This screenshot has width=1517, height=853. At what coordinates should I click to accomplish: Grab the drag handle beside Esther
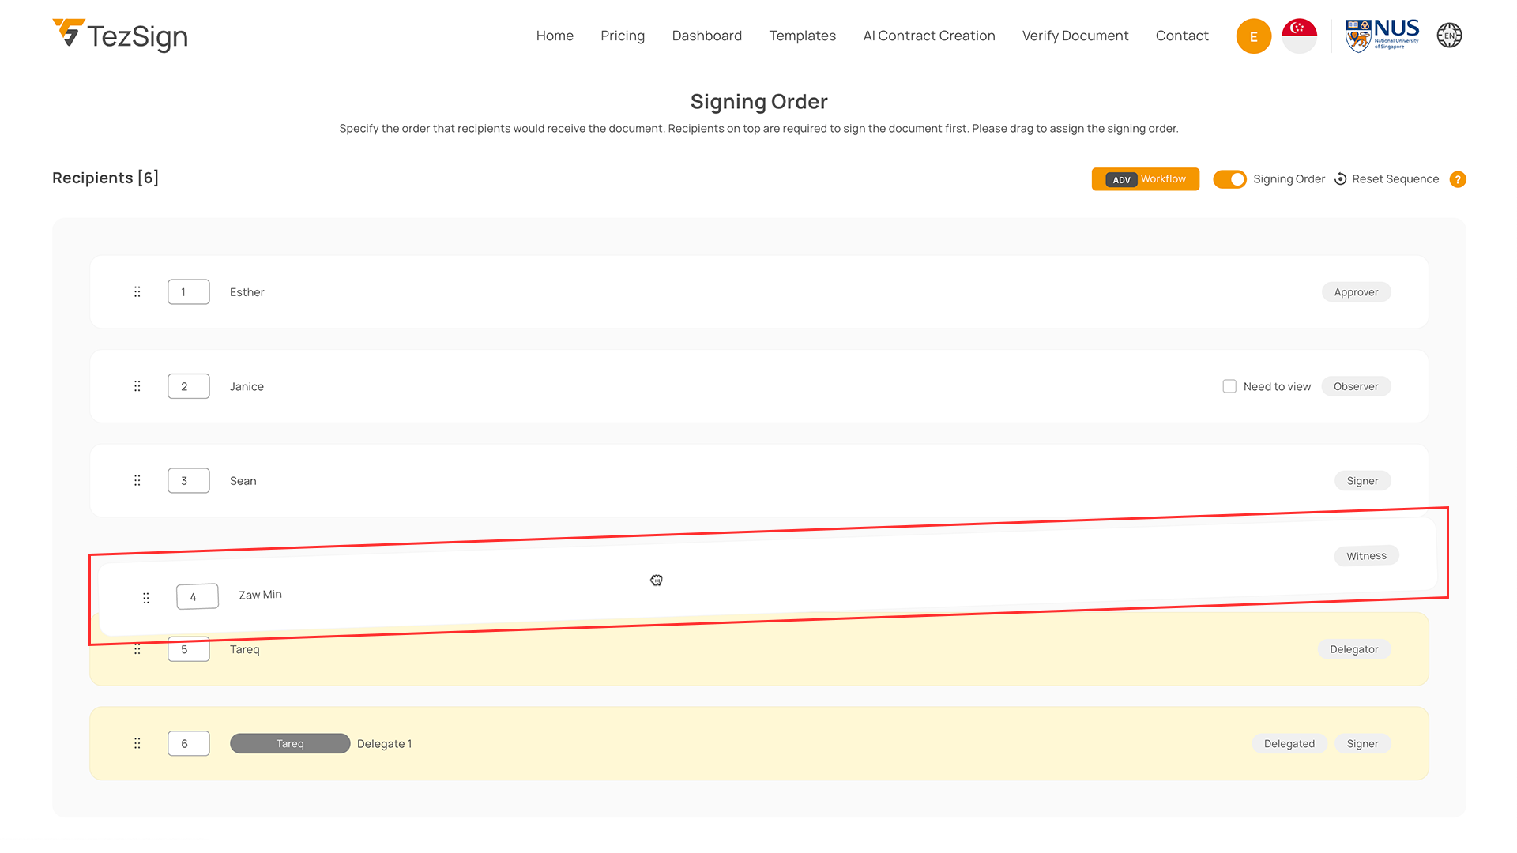tap(137, 292)
